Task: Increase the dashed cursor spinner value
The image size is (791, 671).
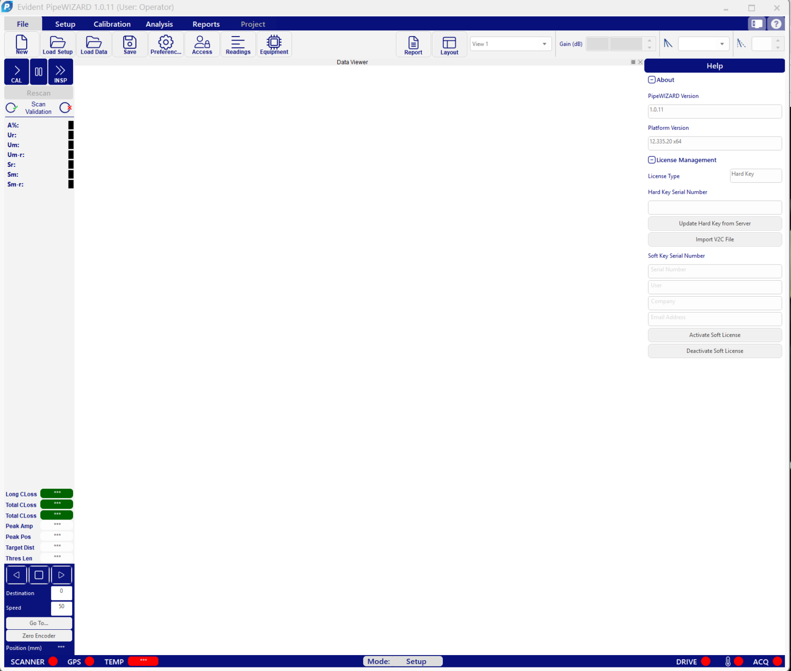Action: (x=778, y=41)
